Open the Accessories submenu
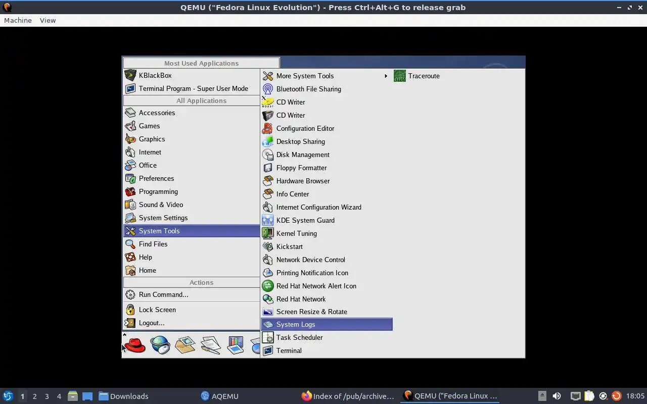647x404 pixels. click(192, 113)
